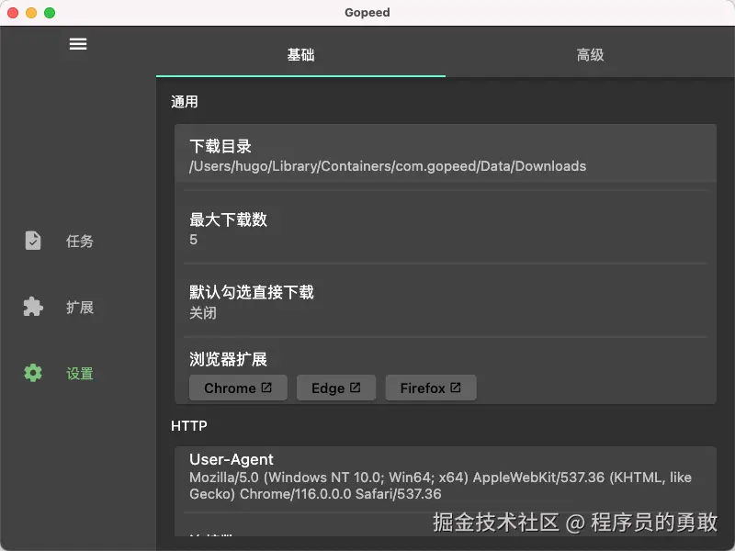Toggle the direct download default option
The image size is (735, 551).
click(x=446, y=301)
